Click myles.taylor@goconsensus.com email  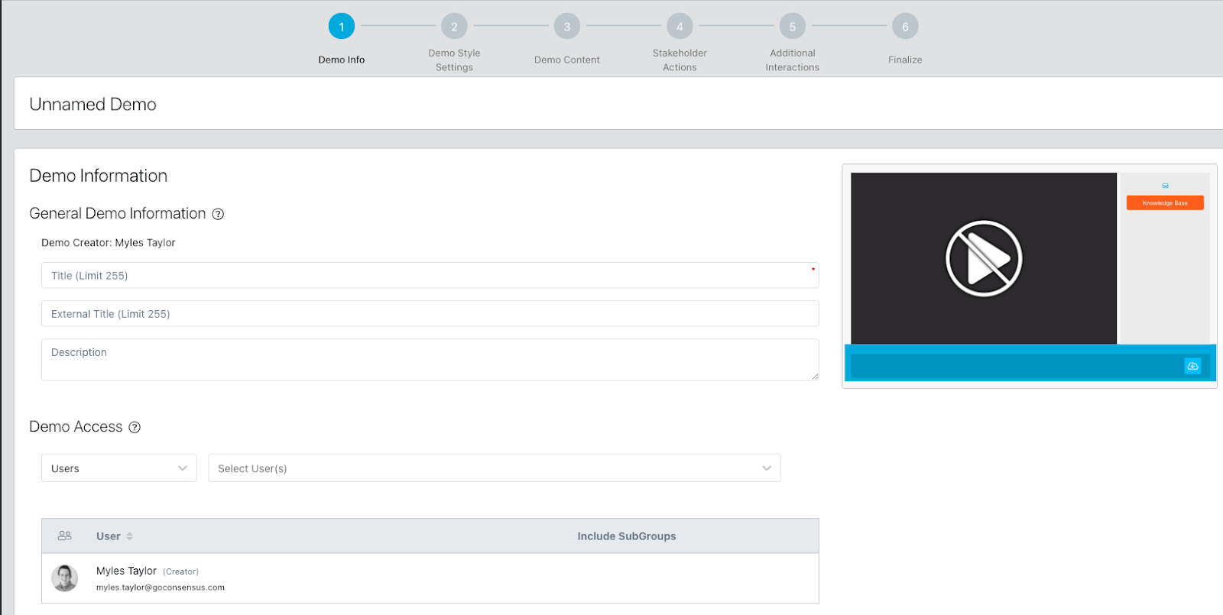(161, 587)
